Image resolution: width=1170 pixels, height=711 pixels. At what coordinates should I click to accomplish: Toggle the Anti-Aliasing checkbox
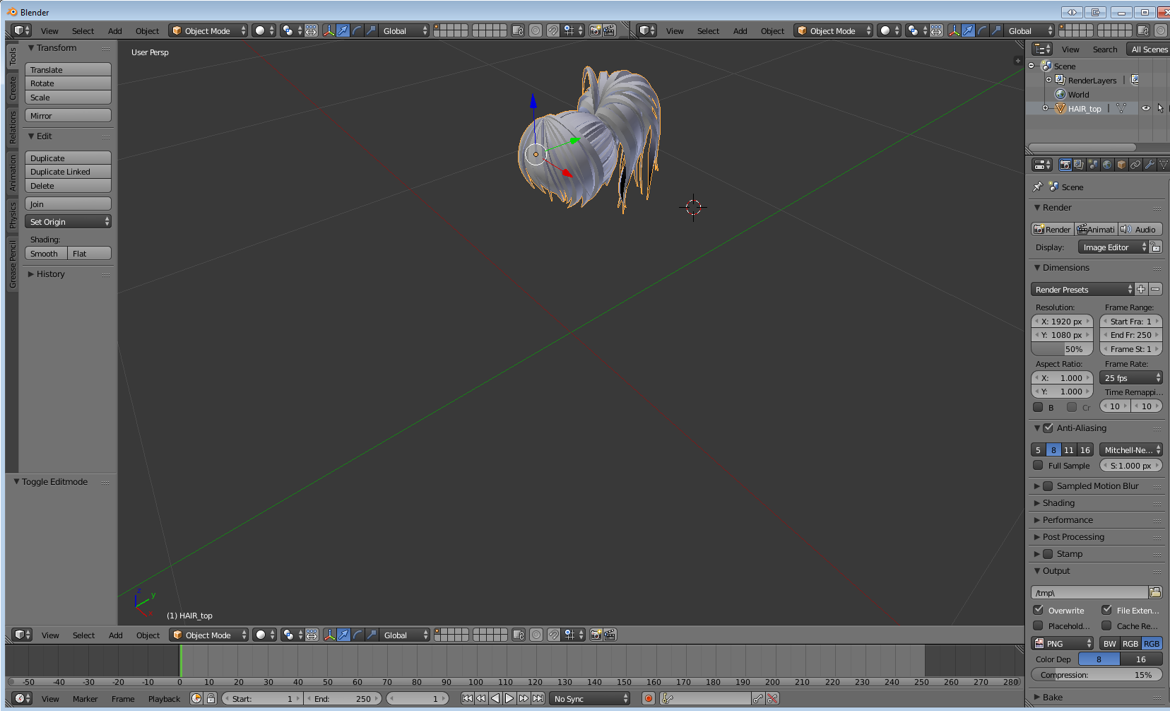[x=1048, y=428]
